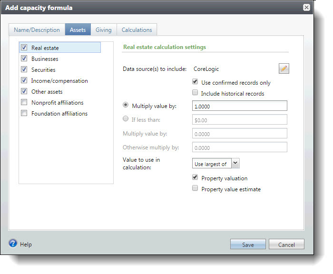Uncheck Use confirmed records only
The height and width of the screenshot is (274, 333).
195,81
